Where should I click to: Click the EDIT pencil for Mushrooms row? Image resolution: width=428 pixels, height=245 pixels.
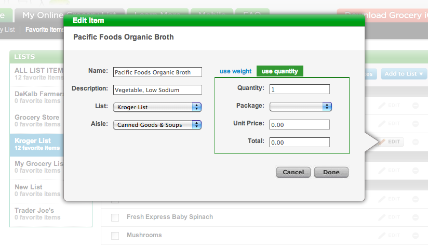point(390,235)
